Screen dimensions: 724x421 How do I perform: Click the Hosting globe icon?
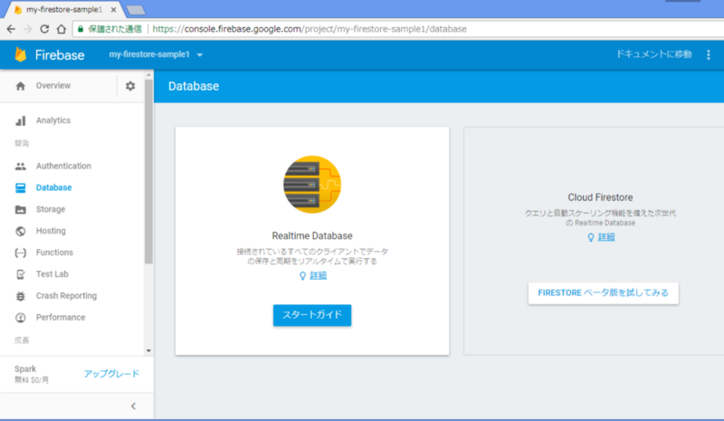click(x=20, y=231)
